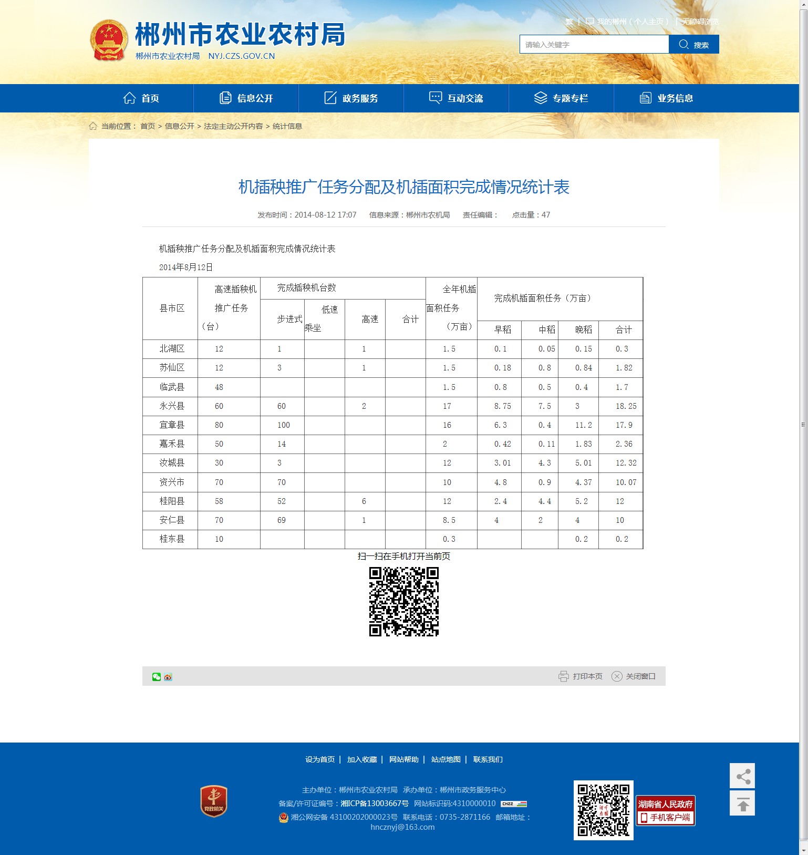
Task: Follow the 法定主动公开内容 breadcrumb link
Action: click(233, 126)
